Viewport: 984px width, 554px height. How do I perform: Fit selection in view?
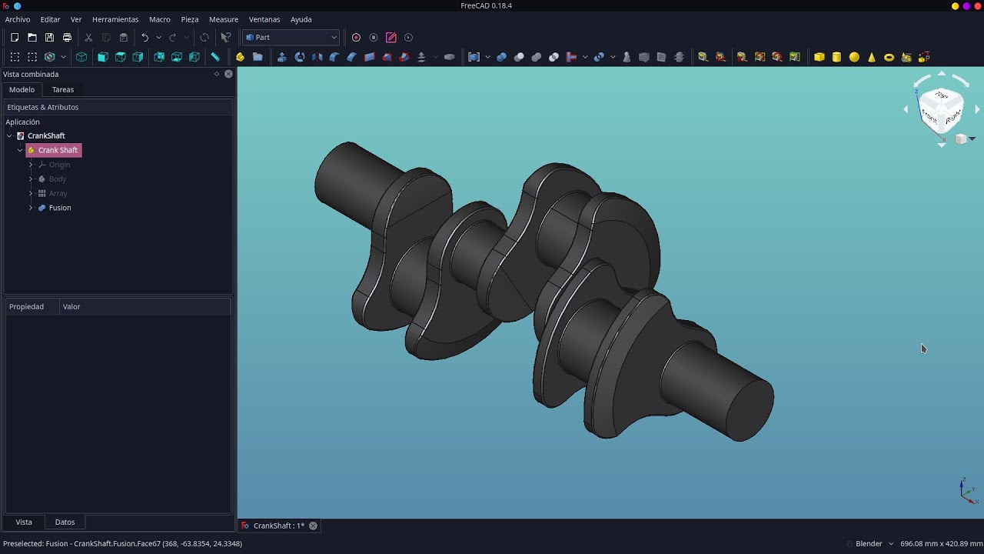(x=32, y=57)
